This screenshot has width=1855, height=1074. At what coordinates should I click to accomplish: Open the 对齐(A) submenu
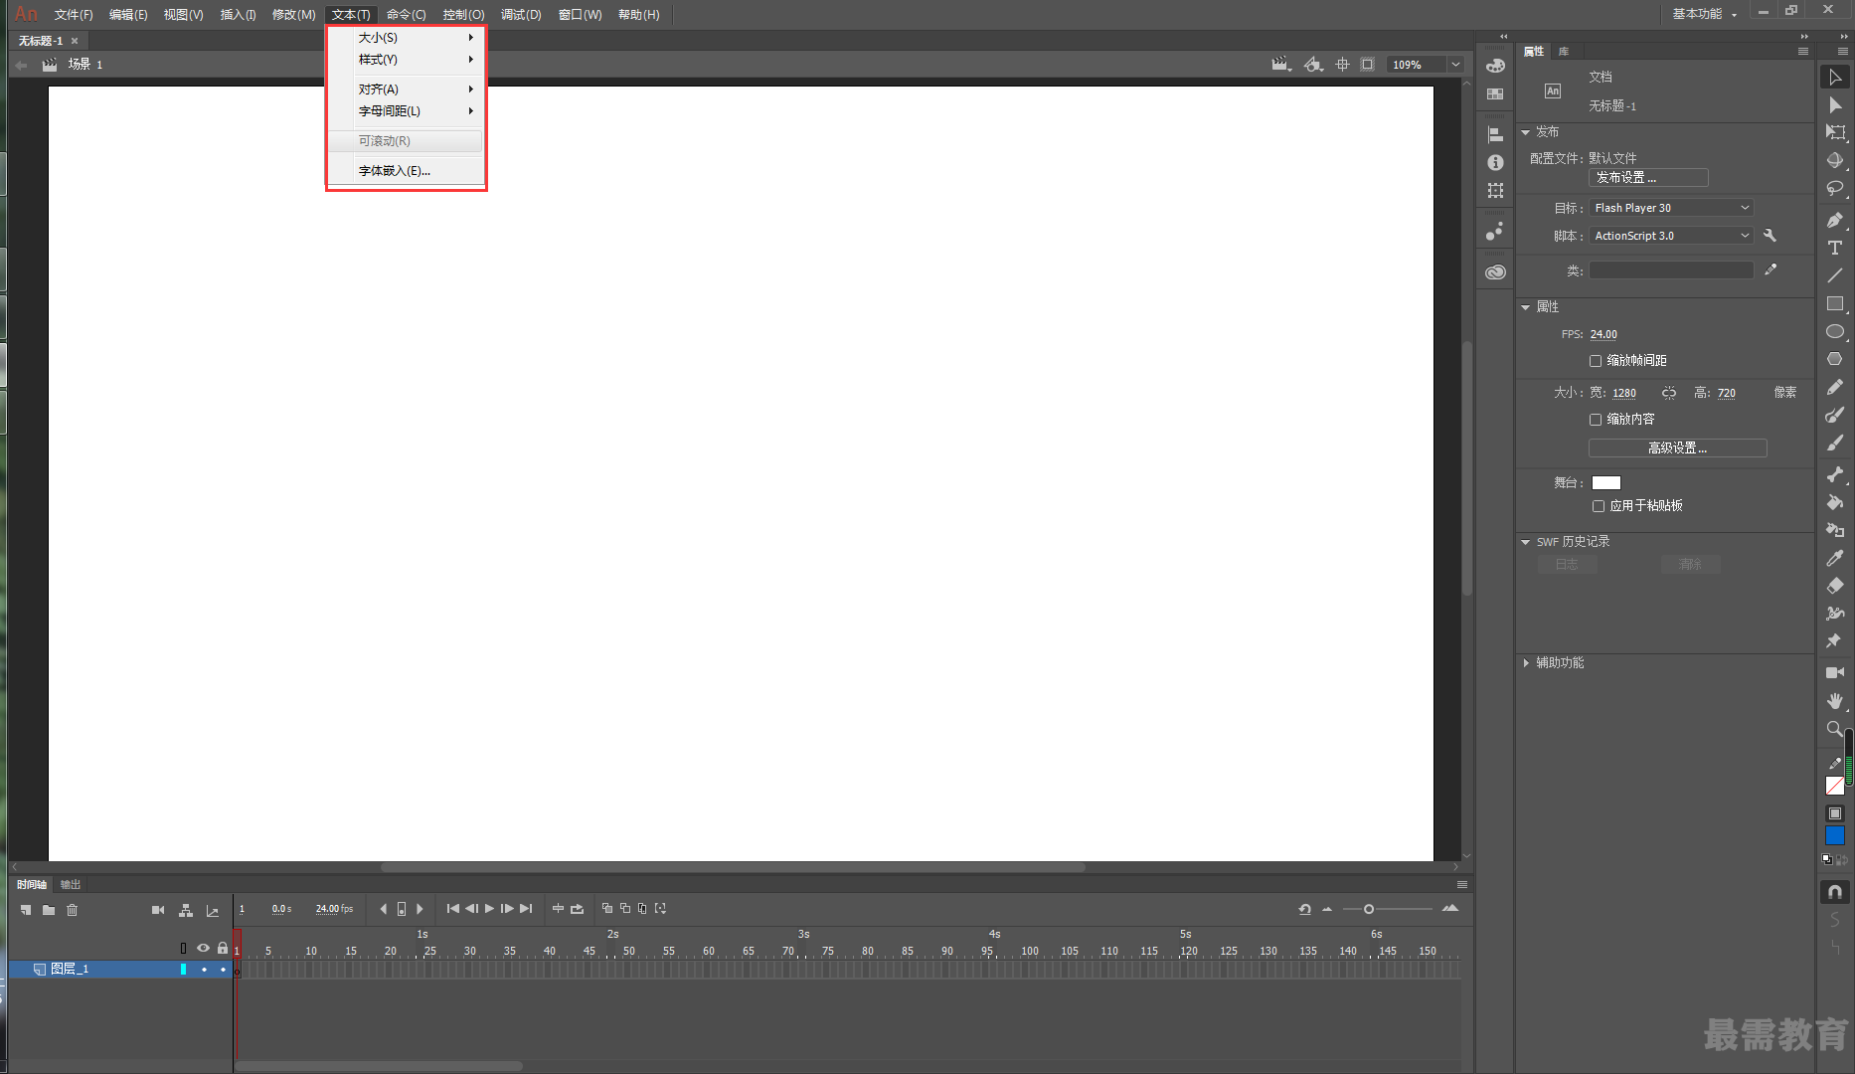coord(408,89)
